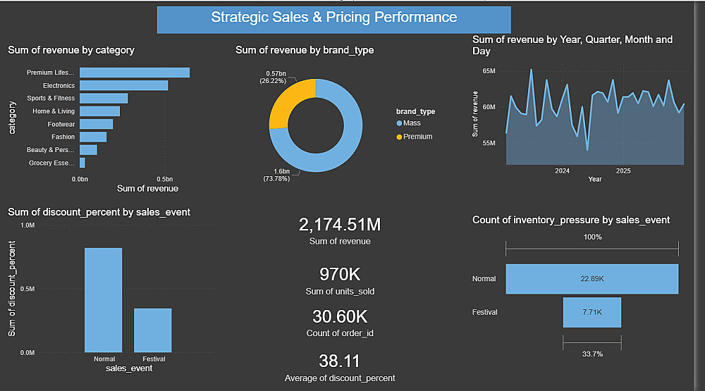This screenshot has width=705, height=391.
Task: Click the Sports & Fitness revenue bar
Action: click(103, 98)
